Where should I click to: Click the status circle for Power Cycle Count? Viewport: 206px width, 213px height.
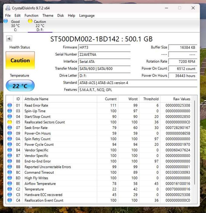10,144
